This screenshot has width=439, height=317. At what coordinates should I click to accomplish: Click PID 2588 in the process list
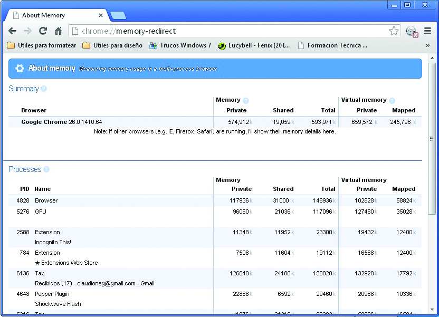(x=23, y=232)
